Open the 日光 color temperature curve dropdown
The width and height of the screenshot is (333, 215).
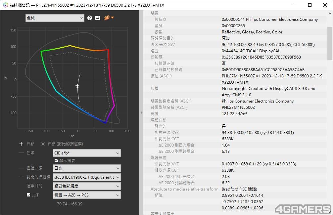pyautogui.click(x=87, y=168)
